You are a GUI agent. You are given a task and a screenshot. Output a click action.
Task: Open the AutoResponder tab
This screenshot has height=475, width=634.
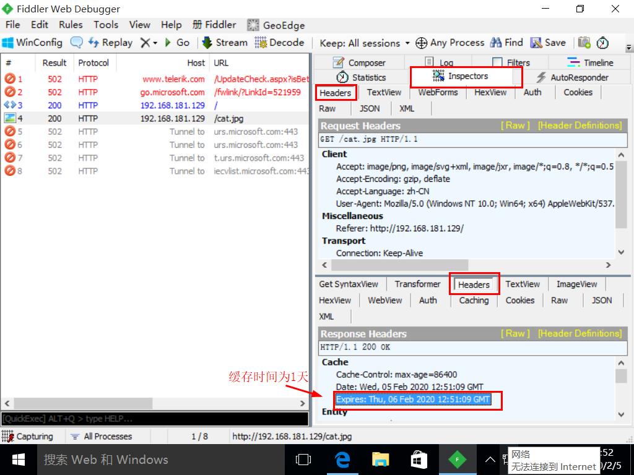(572, 77)
